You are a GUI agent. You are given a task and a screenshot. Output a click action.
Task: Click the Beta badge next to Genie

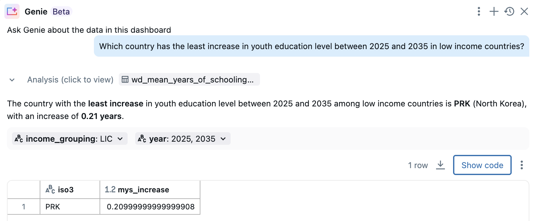(61, 12)
